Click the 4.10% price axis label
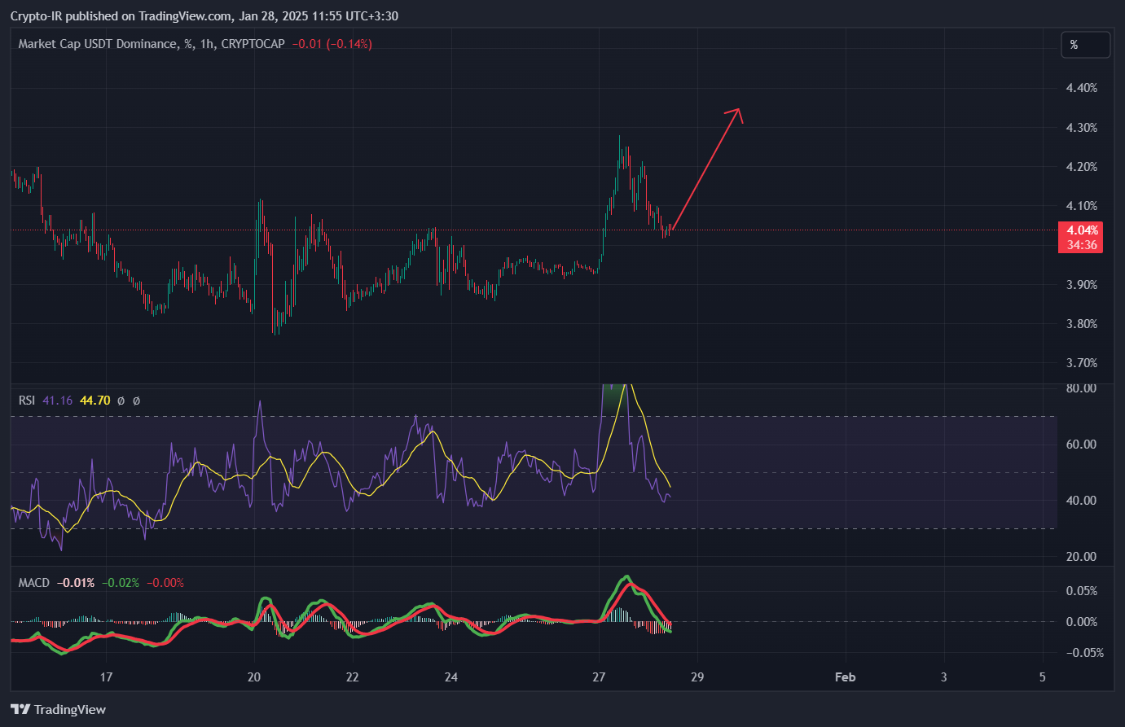 tap(1082, 206)
